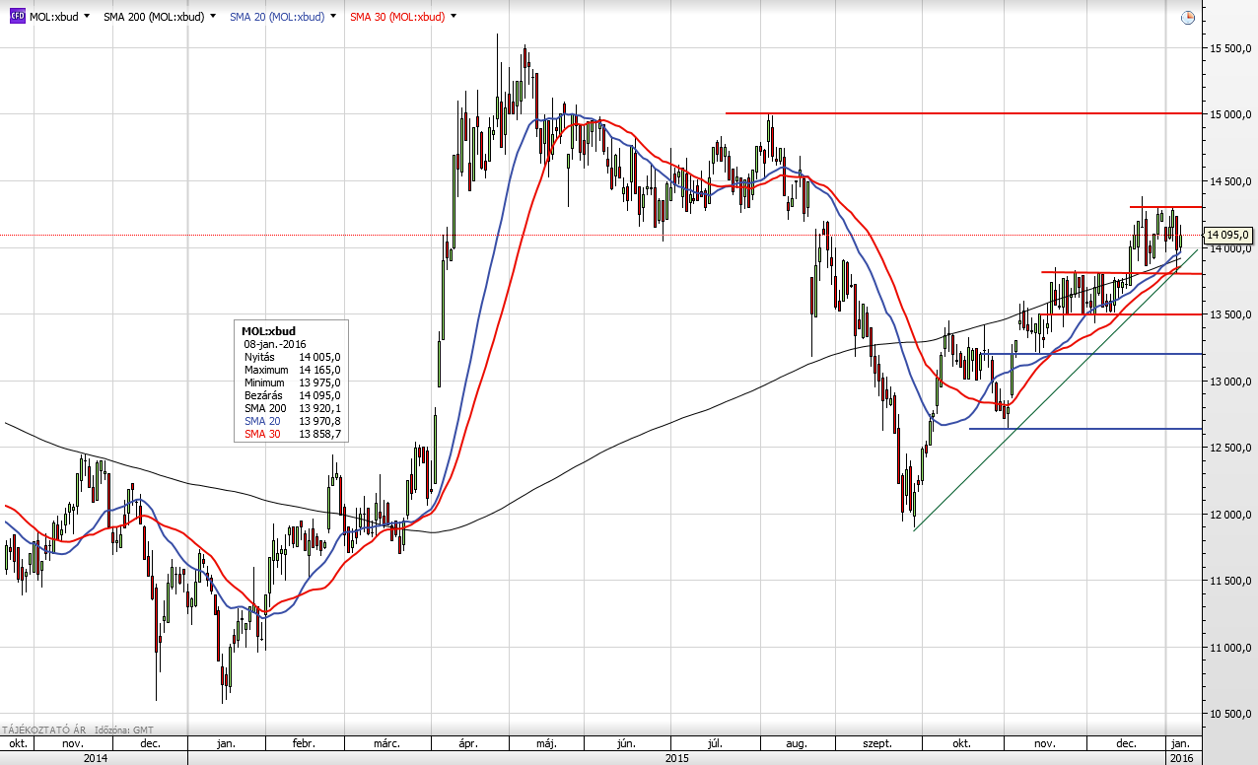Open the chart time settings clock icon
Image resolution: width=1258 pixels, height=765 pixels.
point(1188,18)
